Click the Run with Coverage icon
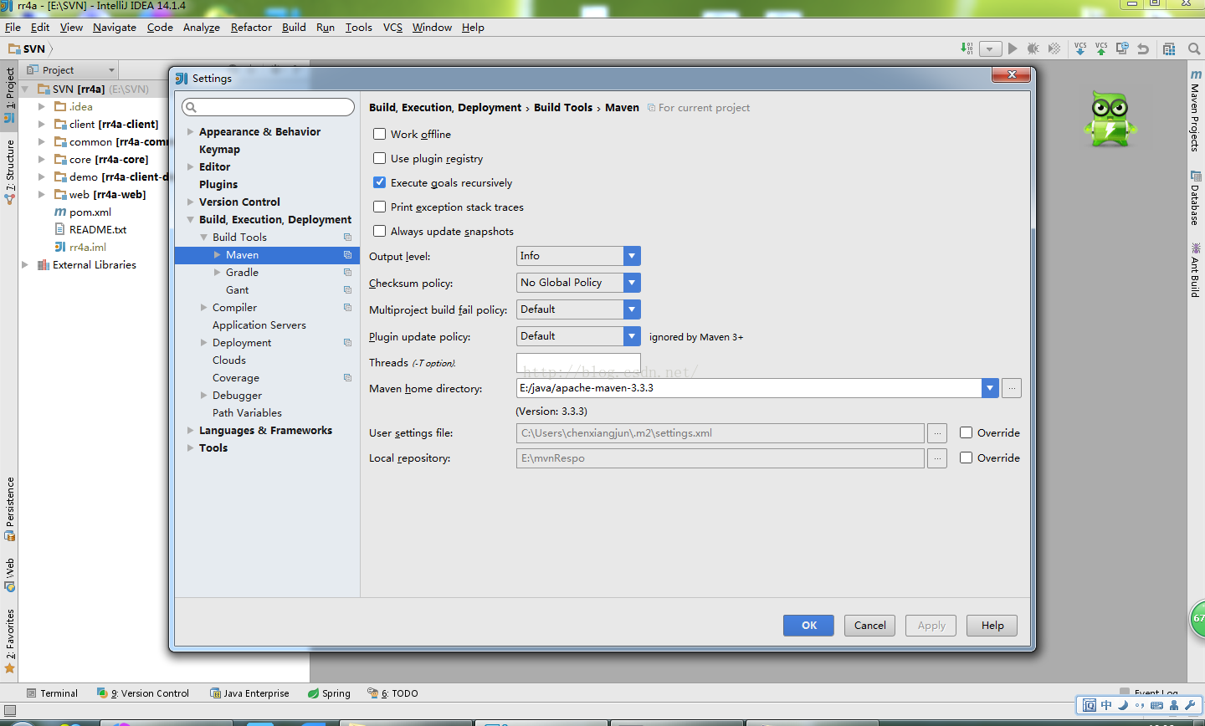Screen dimensions: 1205x726 pyautogui.click(x=1054, y=49)
